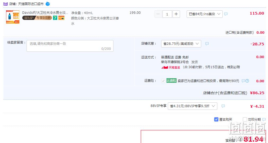Click the Tmall International store badge icon
This screenshot has height=143, width=268.
[x=6, y=4]
